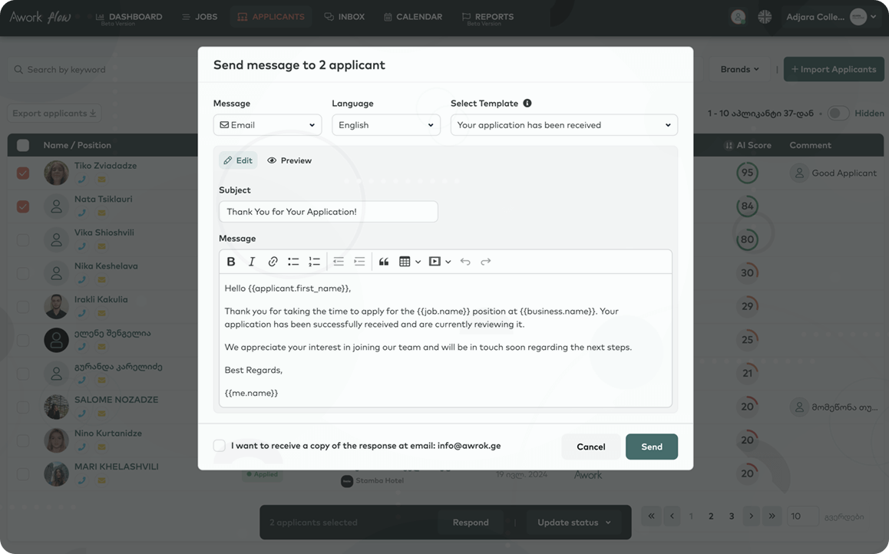The width and height of the screenshot is (889, 554).
Task: Apply italic formatting in editor toolbar
Action: tap(252, 262)
